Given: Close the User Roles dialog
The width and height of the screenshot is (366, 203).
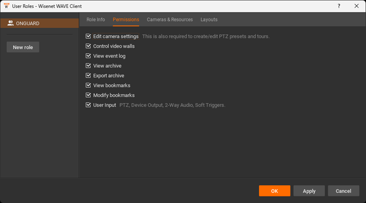Looking at the screenshot, I should coord(356,6).
